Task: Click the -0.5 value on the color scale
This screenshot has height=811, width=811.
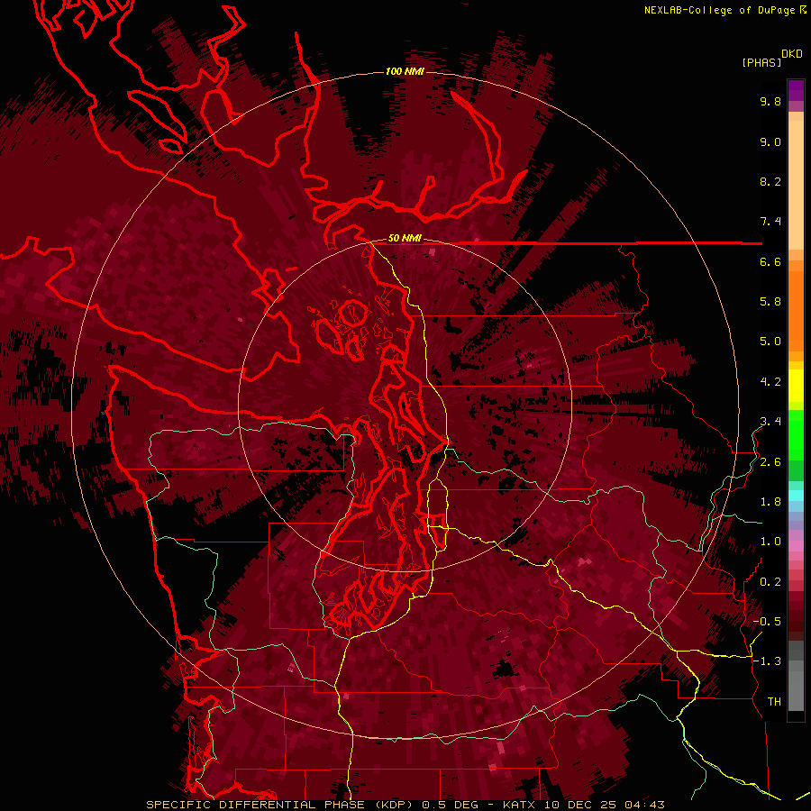Action: 767,622
